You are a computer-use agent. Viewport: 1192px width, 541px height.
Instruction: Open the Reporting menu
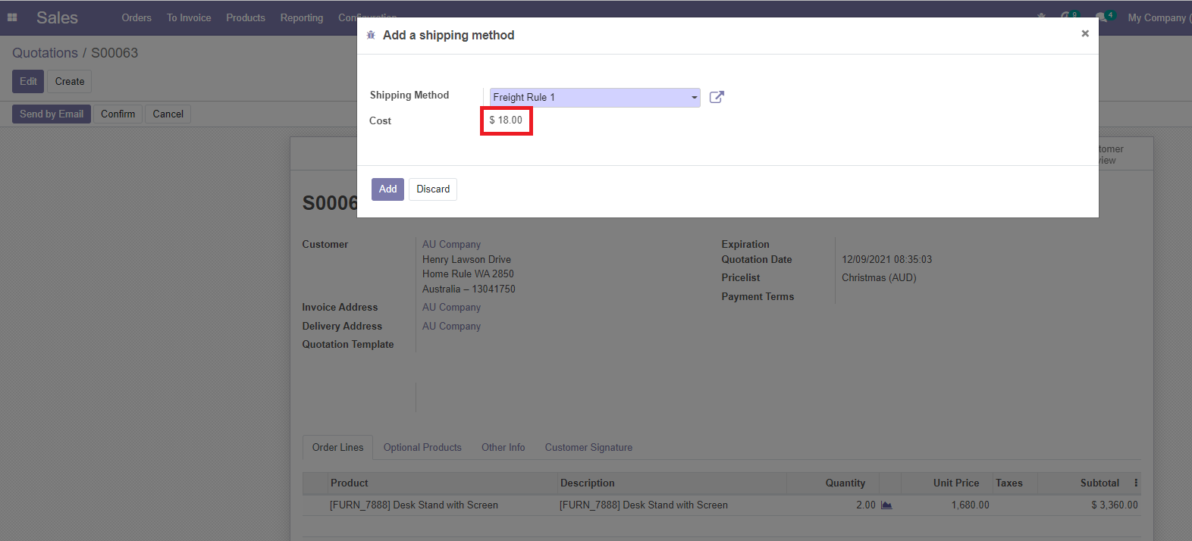coord(301,17)
